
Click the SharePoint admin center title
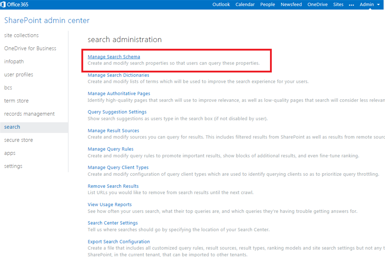click(x=47, y=20)
